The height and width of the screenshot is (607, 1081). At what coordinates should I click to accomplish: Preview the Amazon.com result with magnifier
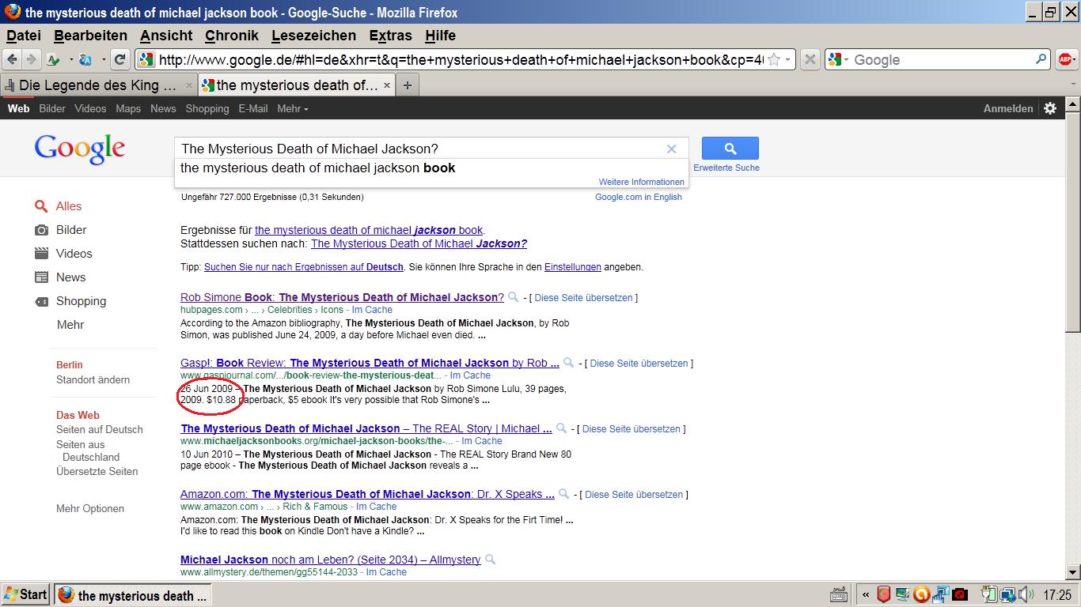(x=563, y=494)
